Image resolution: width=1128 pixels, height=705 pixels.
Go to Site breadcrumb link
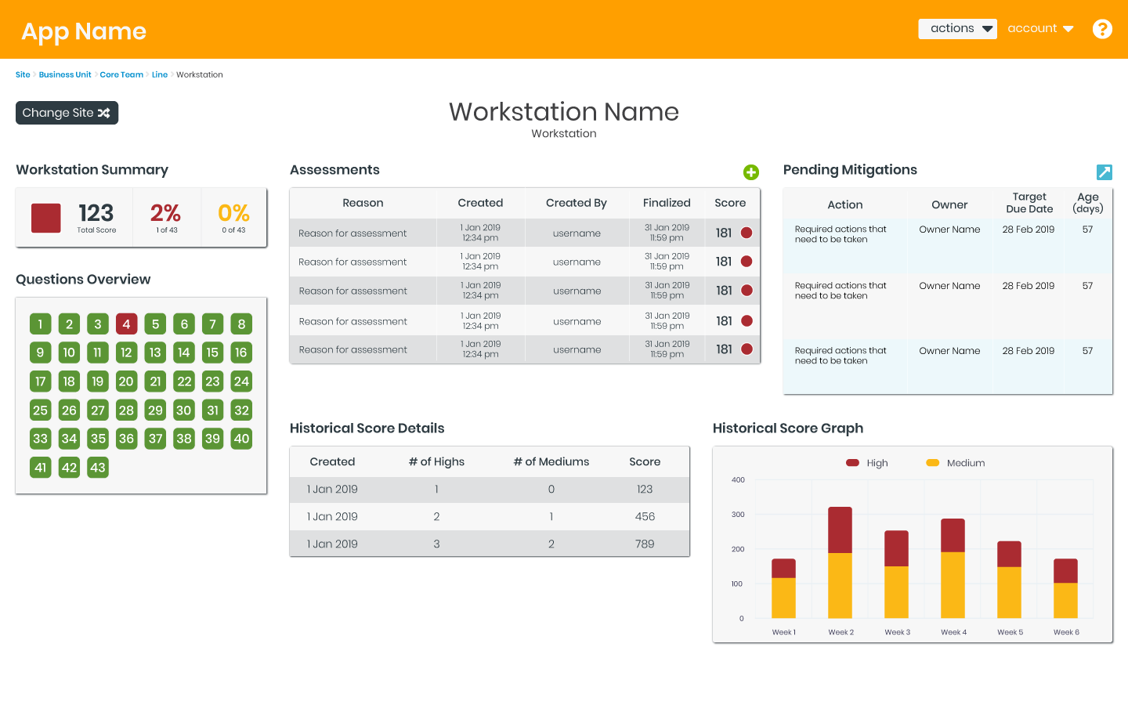(x=23, y=75)
